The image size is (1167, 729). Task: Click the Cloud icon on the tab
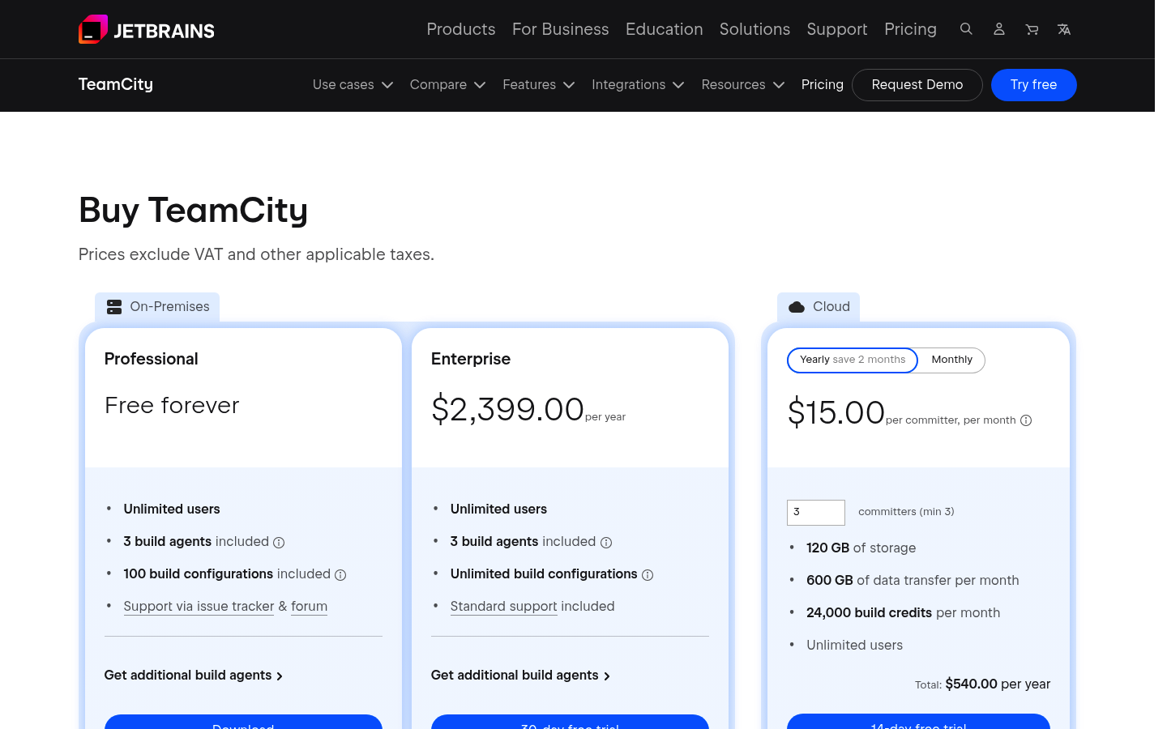797,307
